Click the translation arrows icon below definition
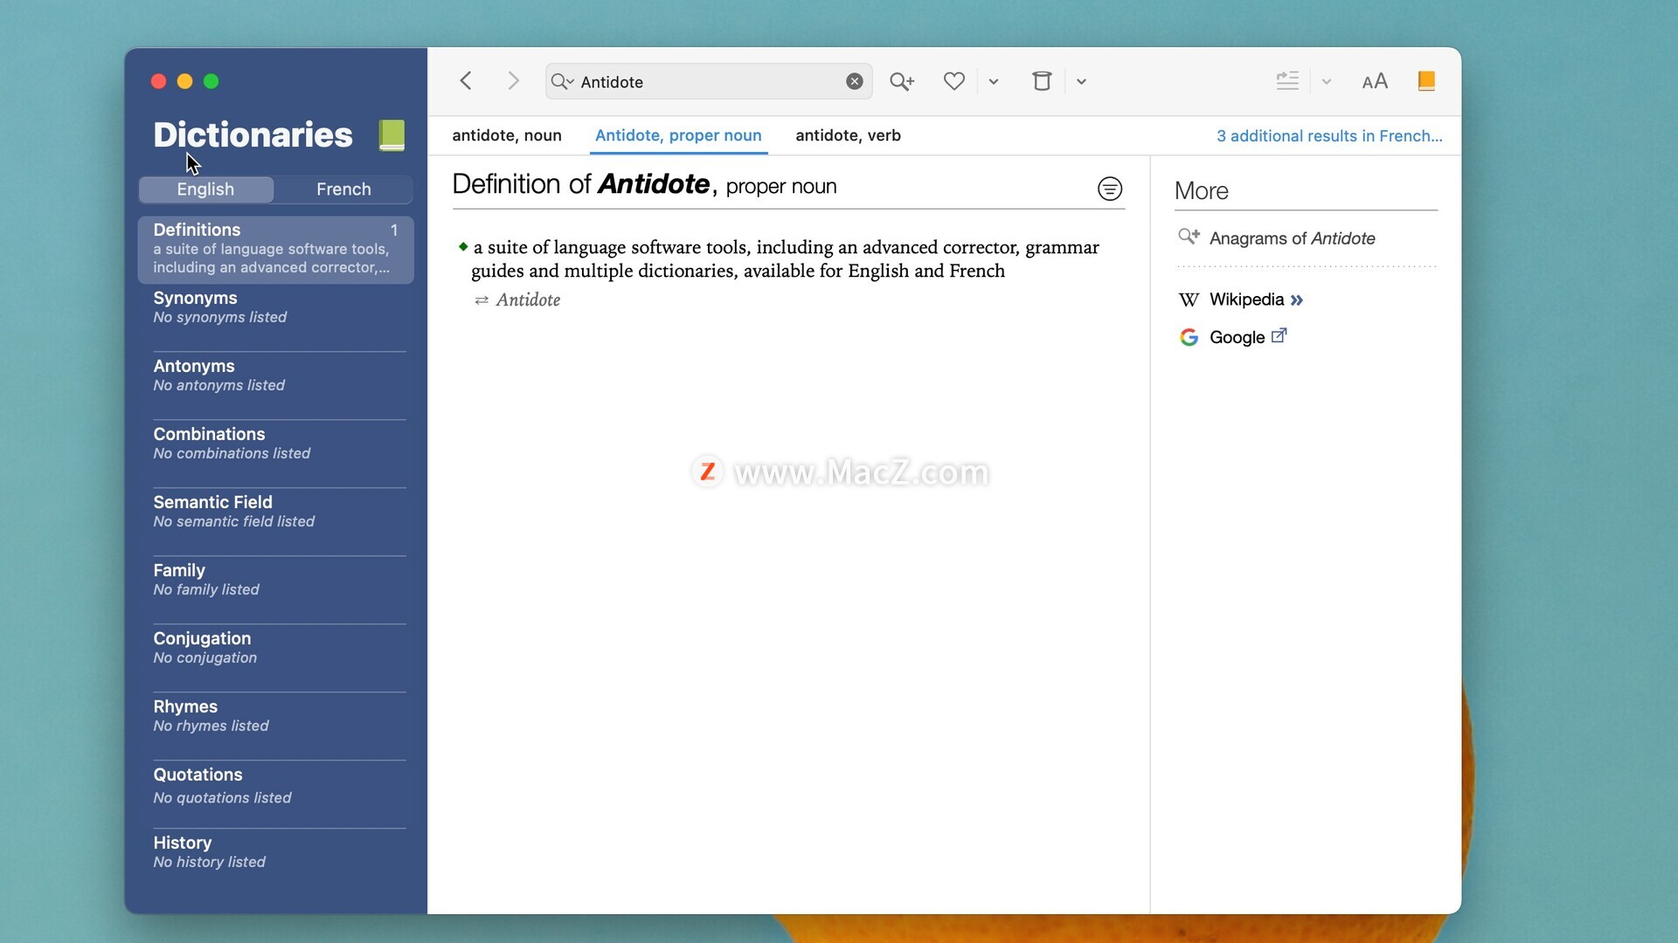The image size is (1678, 943). pyautogui.click(x=482, y=300)
